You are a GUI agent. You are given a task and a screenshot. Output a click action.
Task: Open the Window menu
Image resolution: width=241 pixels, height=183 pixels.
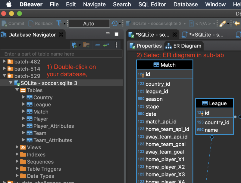(215, 5)
